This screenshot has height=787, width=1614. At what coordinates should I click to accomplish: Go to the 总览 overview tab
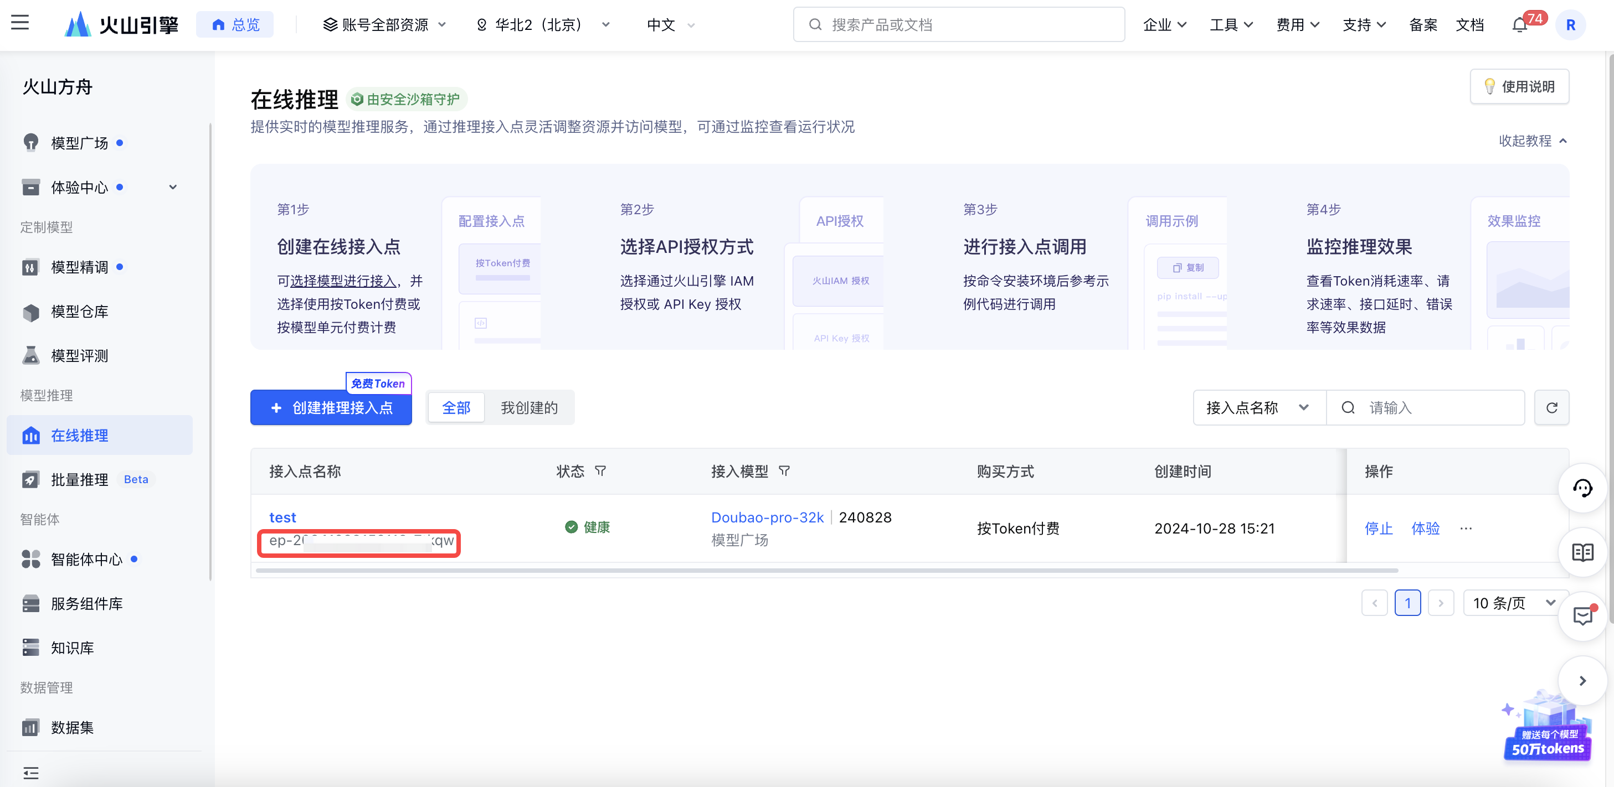pyautogui.click(x=235, y=24)
